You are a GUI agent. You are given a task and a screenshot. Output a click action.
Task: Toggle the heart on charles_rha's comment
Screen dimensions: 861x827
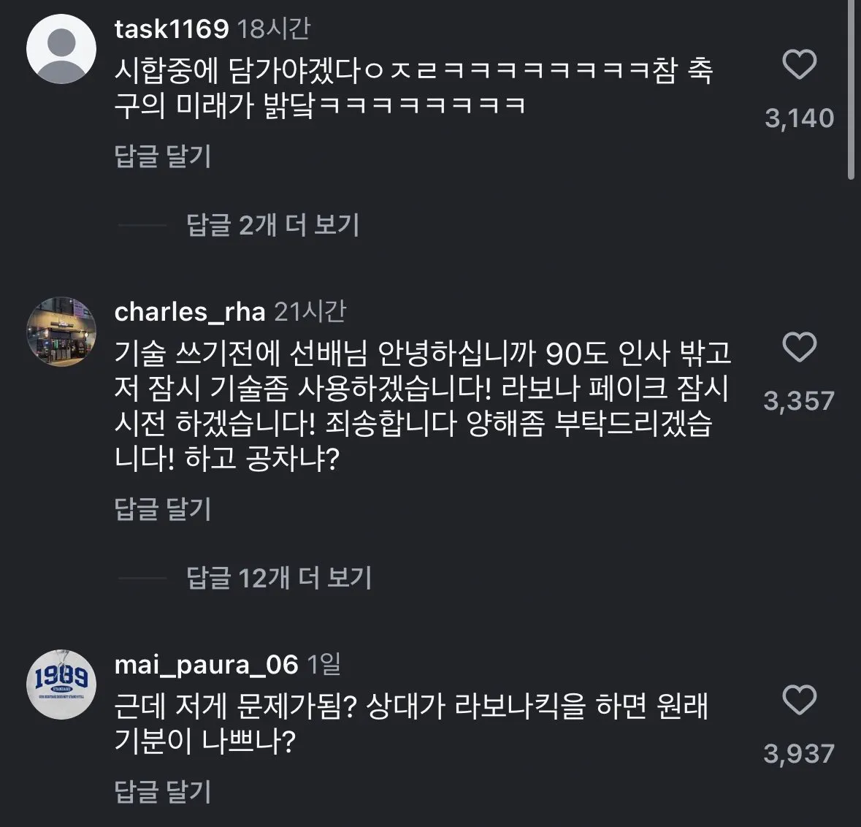(x=800, y=349)
